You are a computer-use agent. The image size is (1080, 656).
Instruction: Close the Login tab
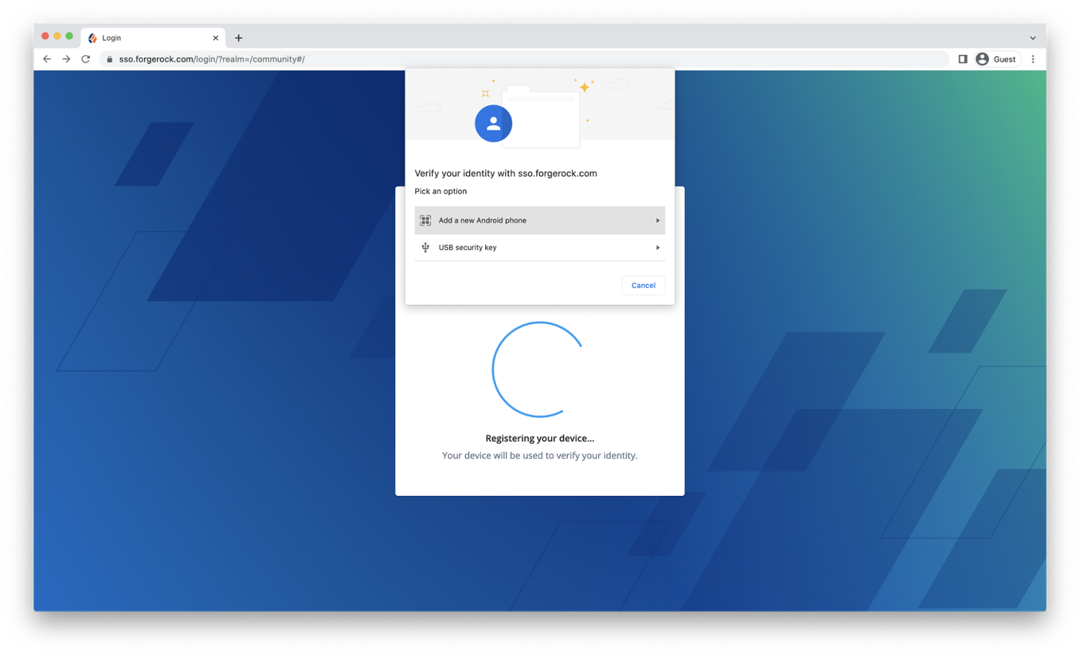[x=215, y=38]
